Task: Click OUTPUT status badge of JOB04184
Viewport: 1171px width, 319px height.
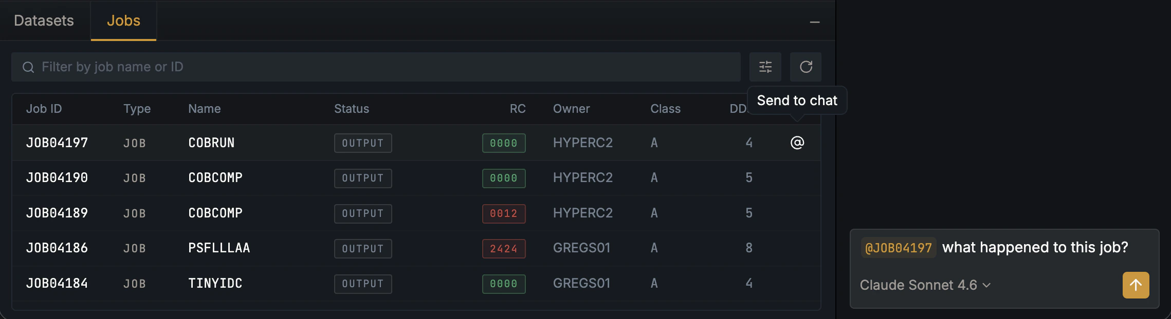Action: pos(363,284)
